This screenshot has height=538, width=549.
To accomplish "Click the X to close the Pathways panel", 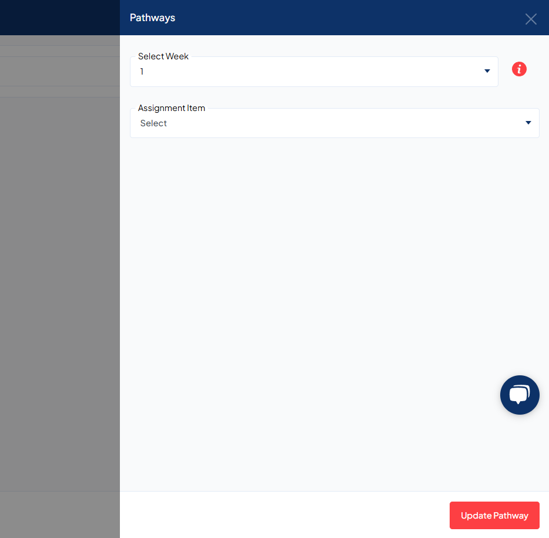I will (x=531, y=19).
